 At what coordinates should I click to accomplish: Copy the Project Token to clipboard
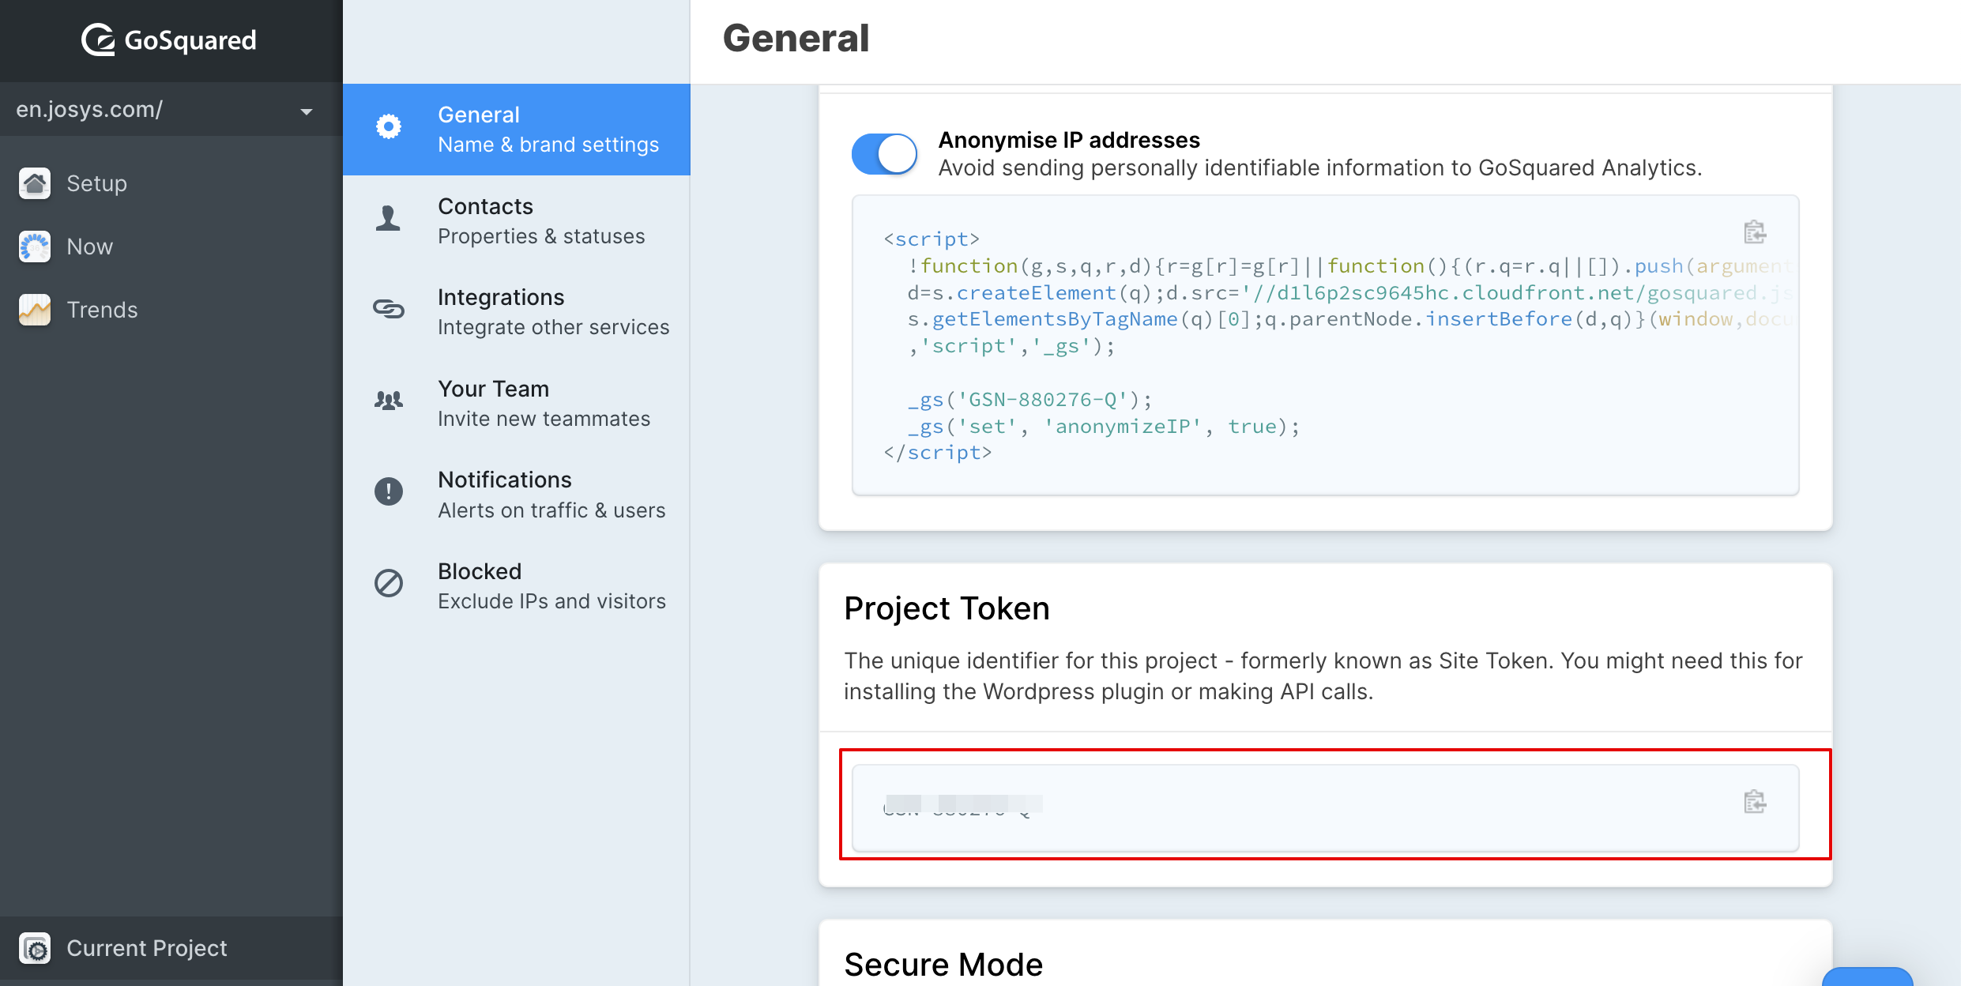tap(1754, 802)
